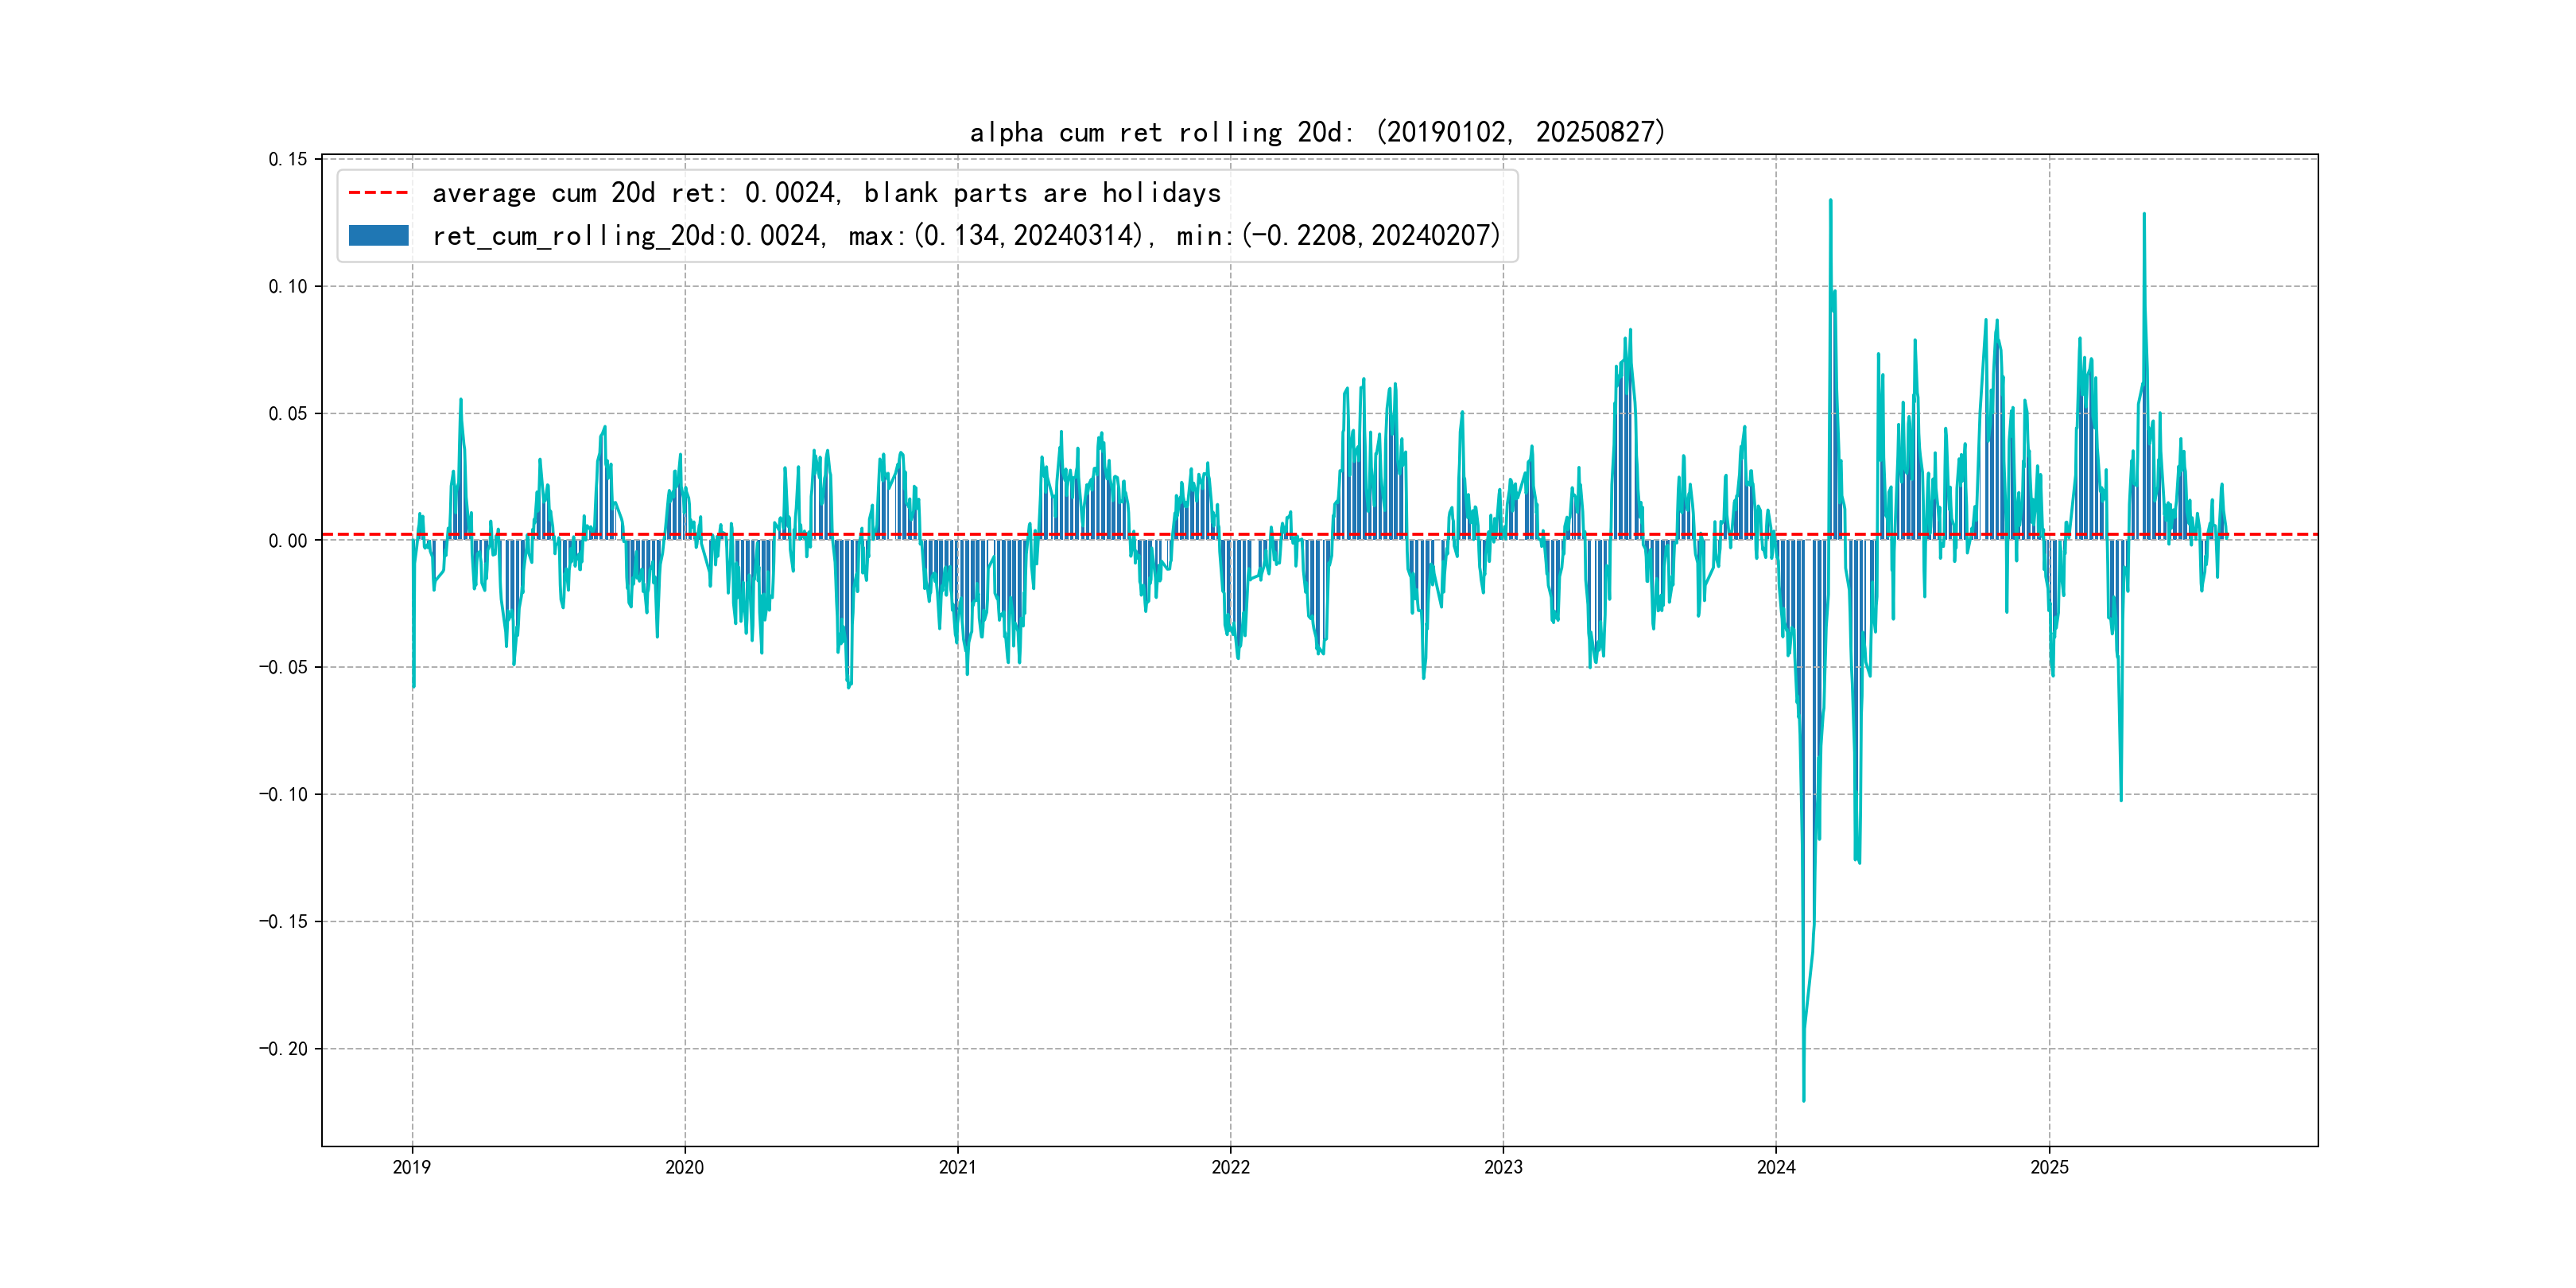The width and height of the screenshot is (2576, 1288).
Task: Click the 2019 x-axis tick label
Action: (412, 1167)
